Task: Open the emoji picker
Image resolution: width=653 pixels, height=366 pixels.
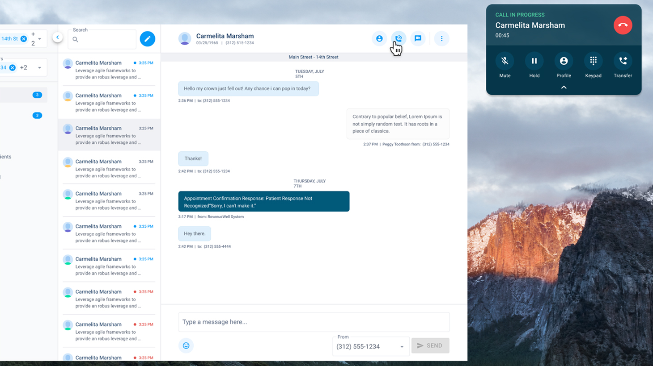Action: (186, 345)
